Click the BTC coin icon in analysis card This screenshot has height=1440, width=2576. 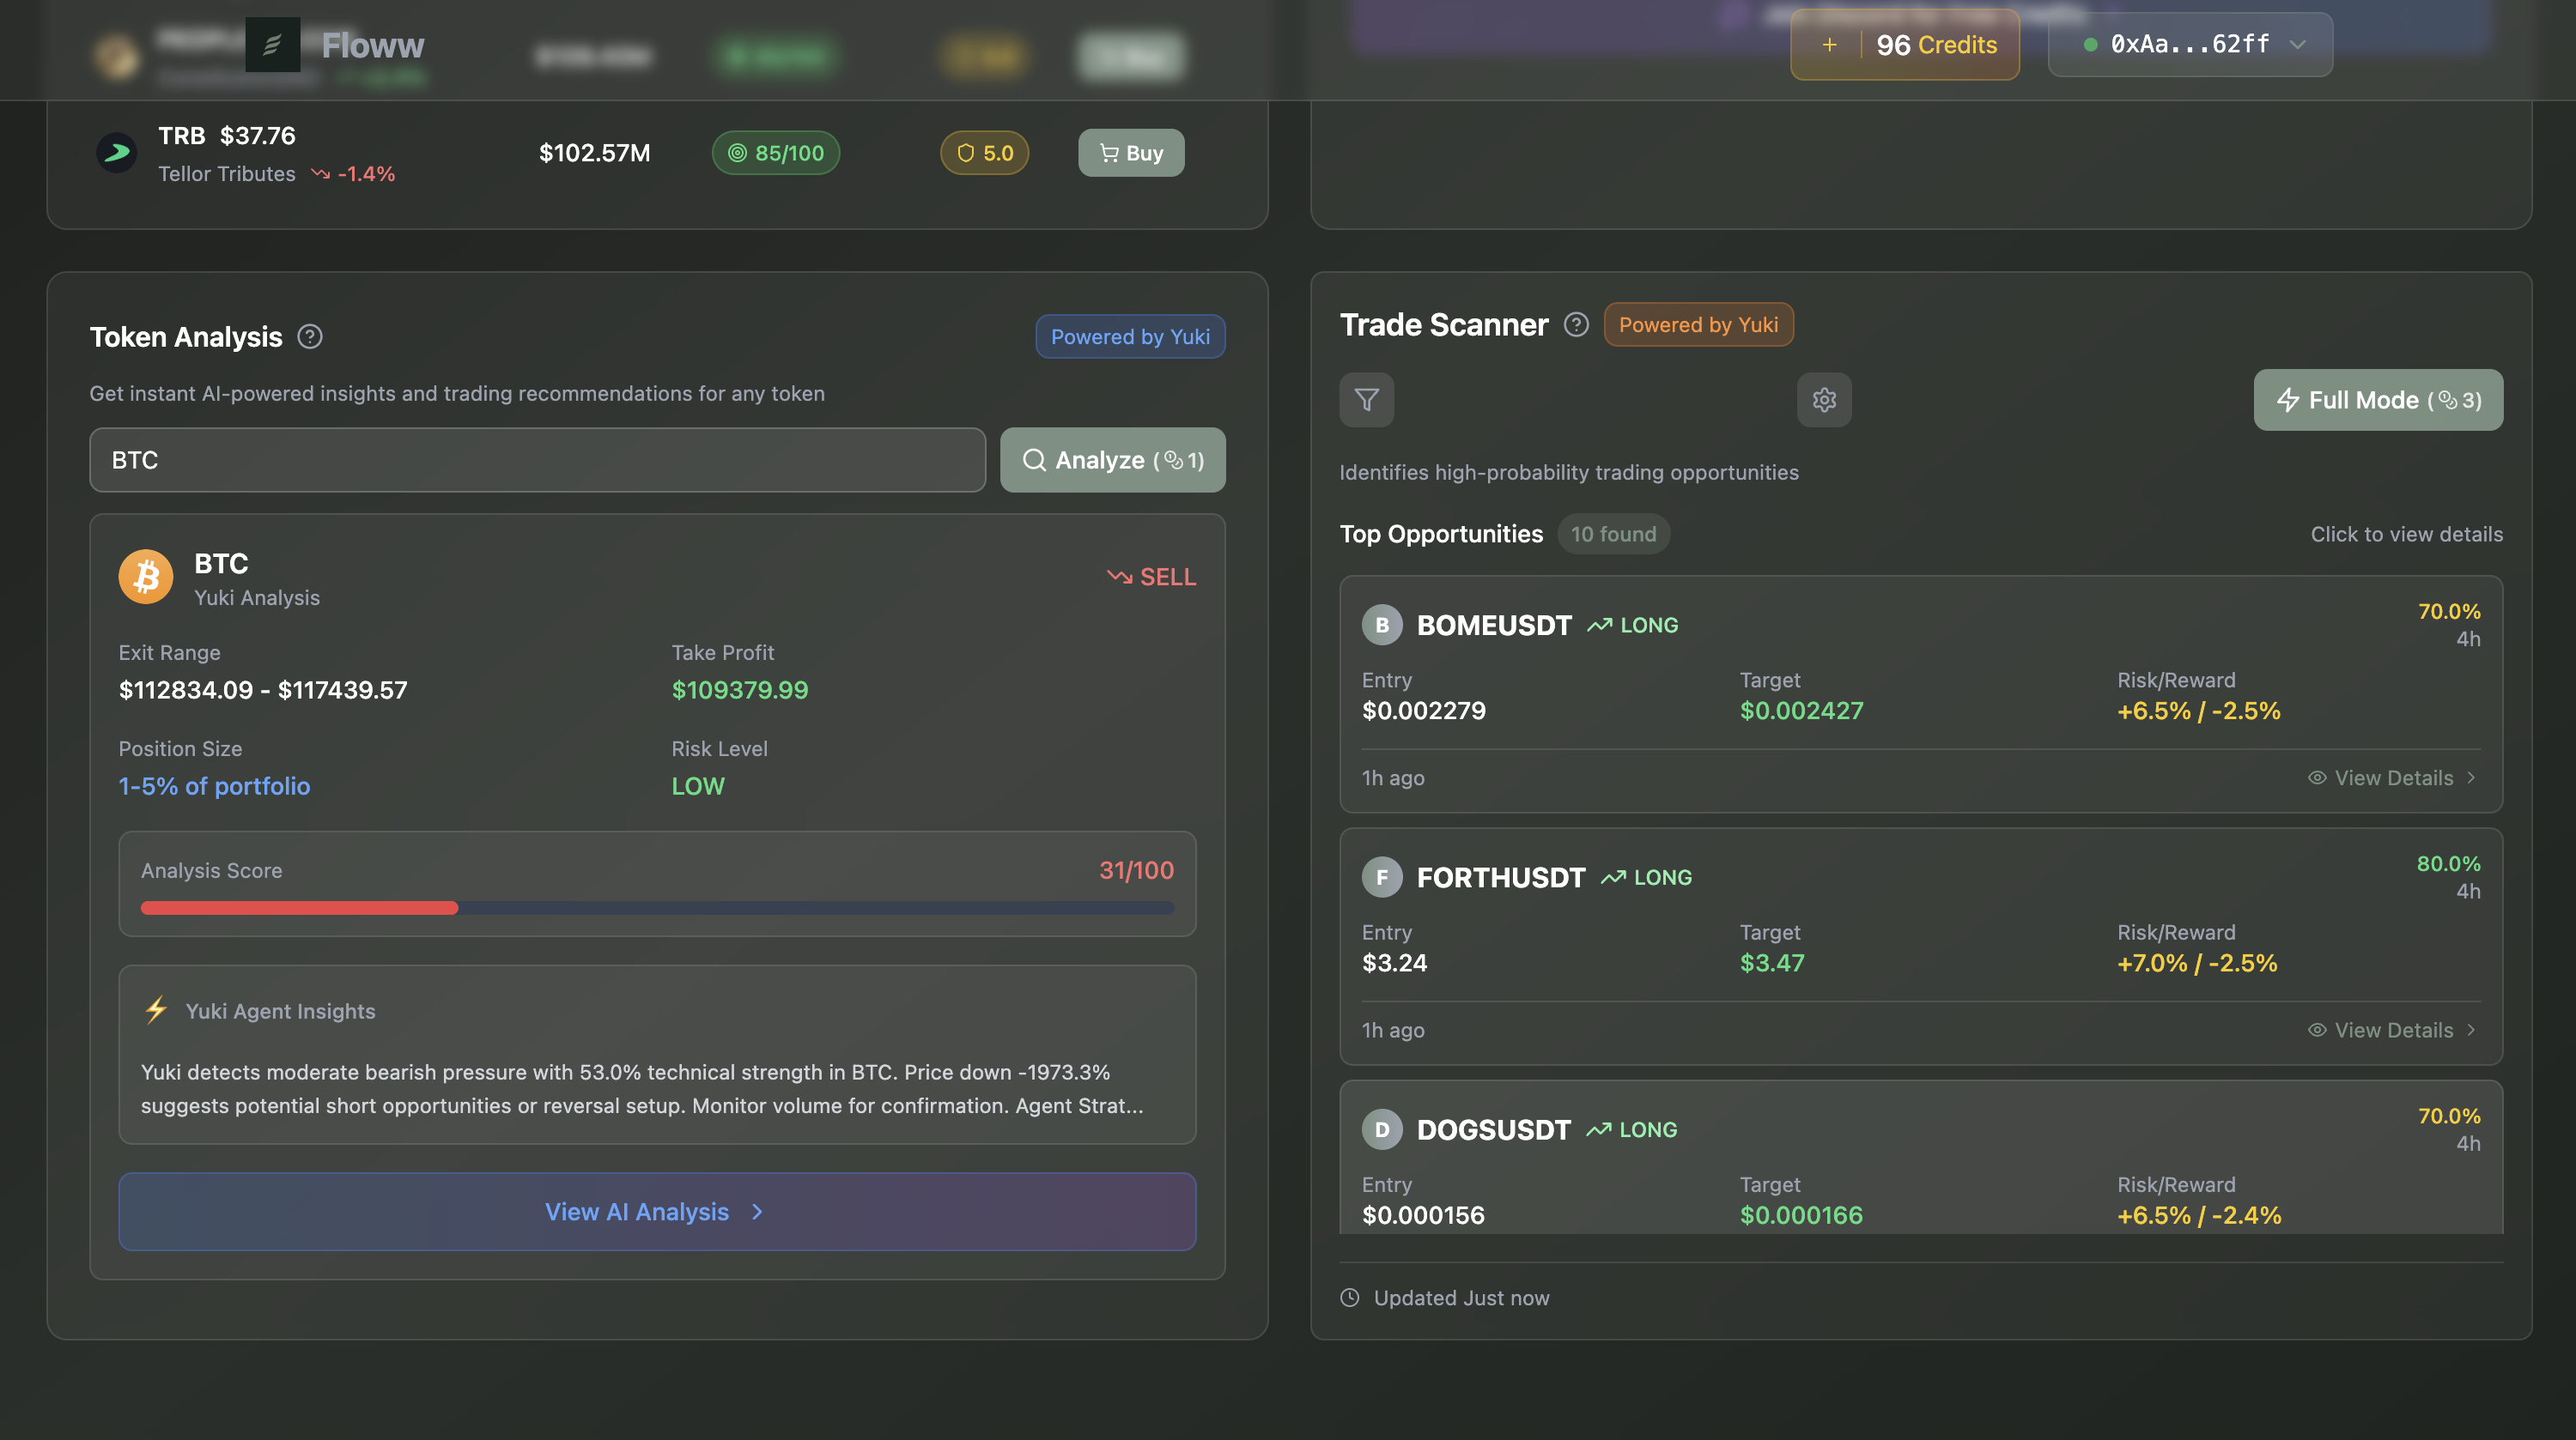tap(146, 578)
